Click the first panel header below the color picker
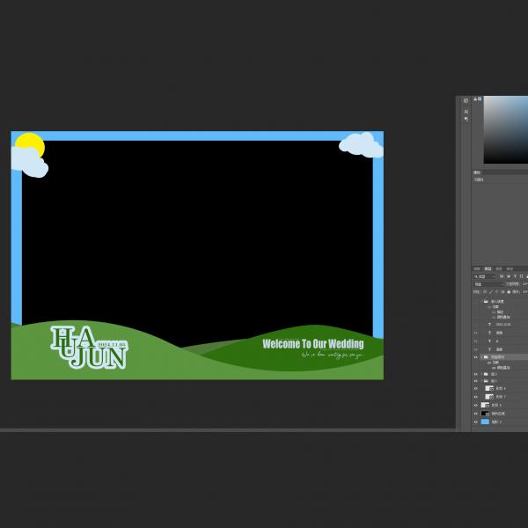Viewport: 528px width, 528px height. (479, 172)
